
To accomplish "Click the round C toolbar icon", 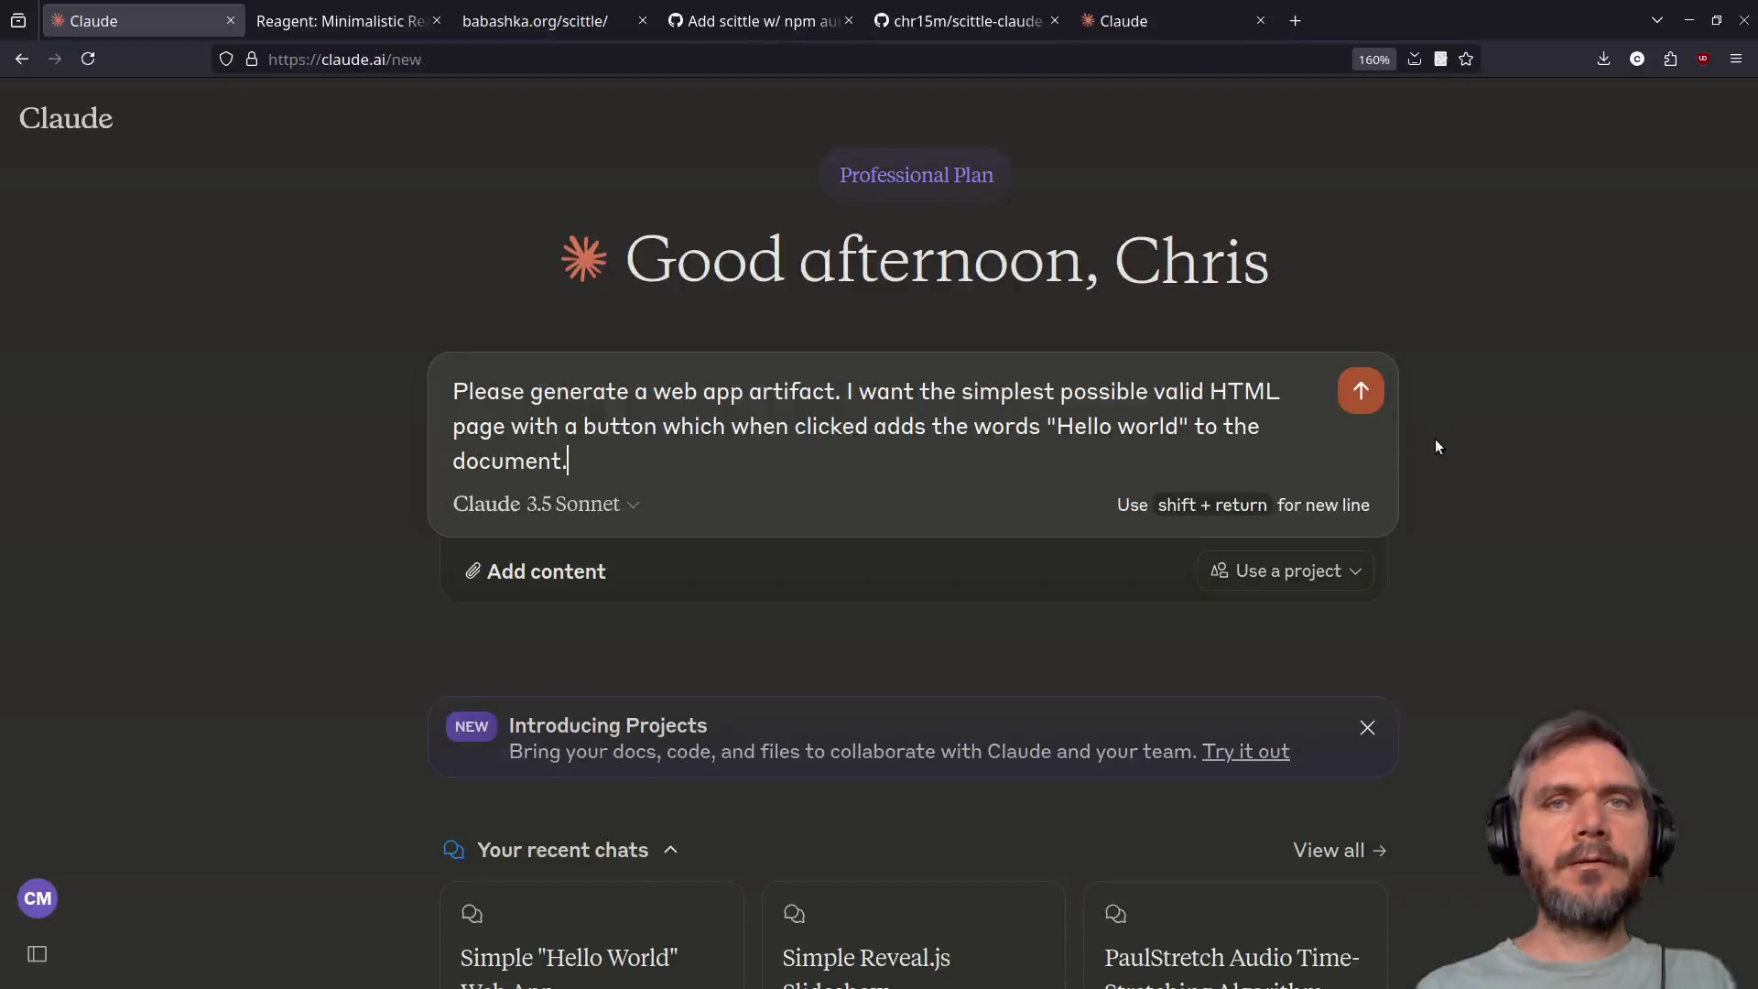I will pyautogui.click(x=1637, y=59).
